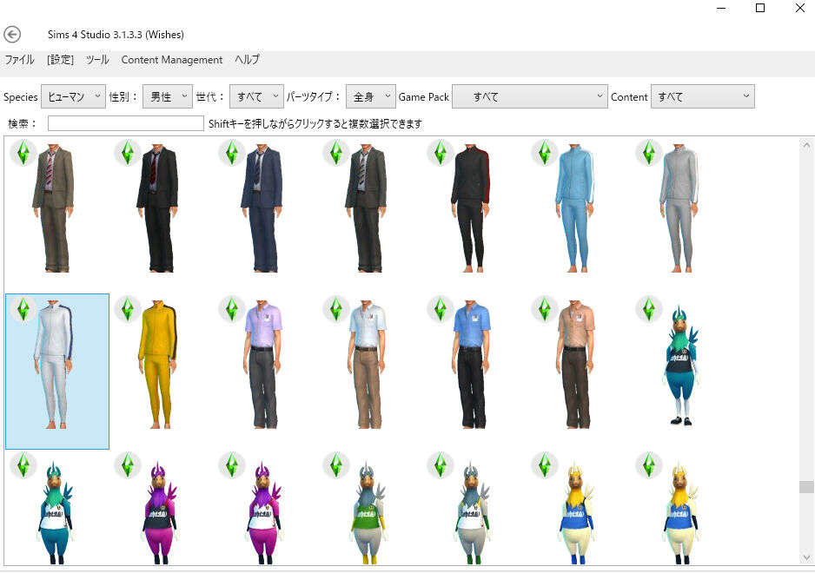
Task: Click plumbob icon on the black tracksuit
Action: (441, 153)
